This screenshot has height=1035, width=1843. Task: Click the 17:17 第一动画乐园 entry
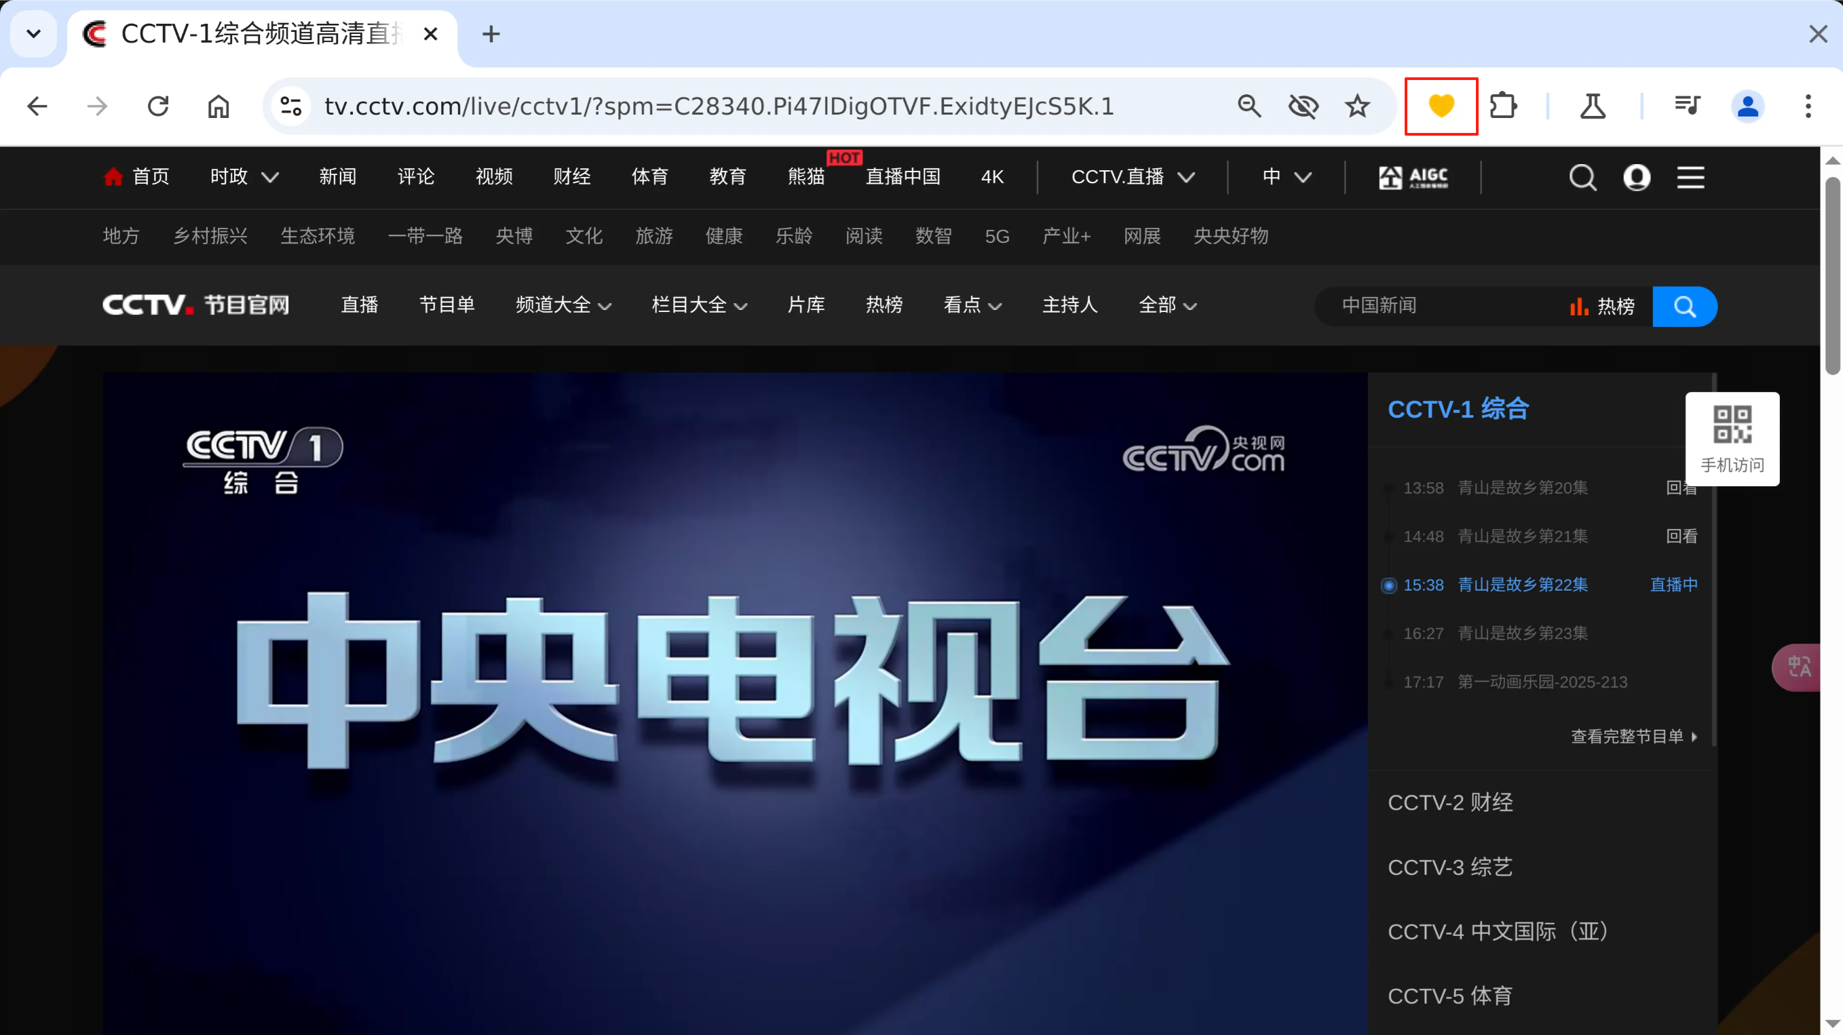click(1515, 682)
